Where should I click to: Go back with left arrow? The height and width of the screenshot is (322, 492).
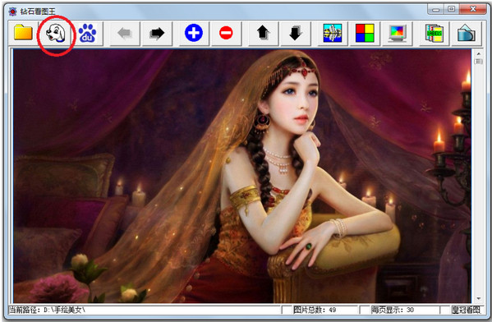(x=125, y=33)
